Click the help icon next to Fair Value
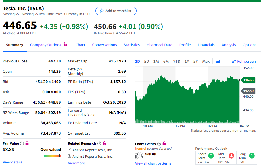This screenshot has height=168, width=261. point(22,143)
